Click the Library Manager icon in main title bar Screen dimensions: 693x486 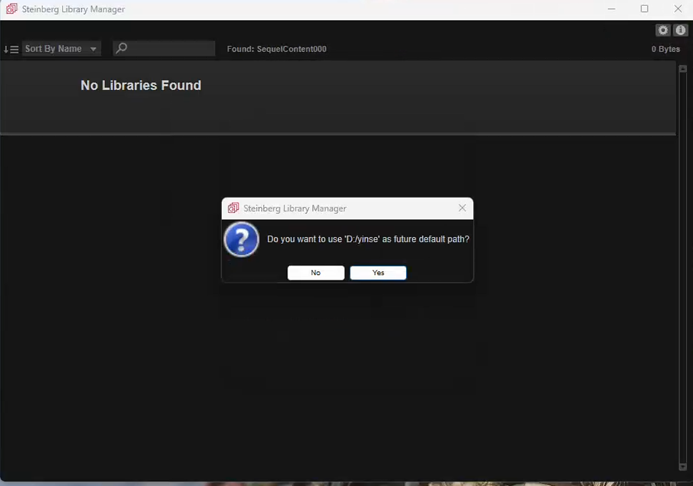11,9
